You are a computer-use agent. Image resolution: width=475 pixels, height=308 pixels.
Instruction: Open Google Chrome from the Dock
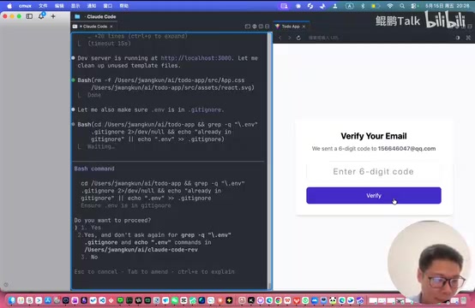coord(278,300)
